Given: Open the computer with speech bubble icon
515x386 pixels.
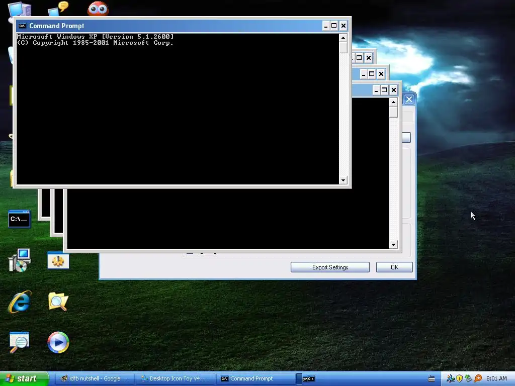Looking at the screenshot, I should [x=58, y=8].
